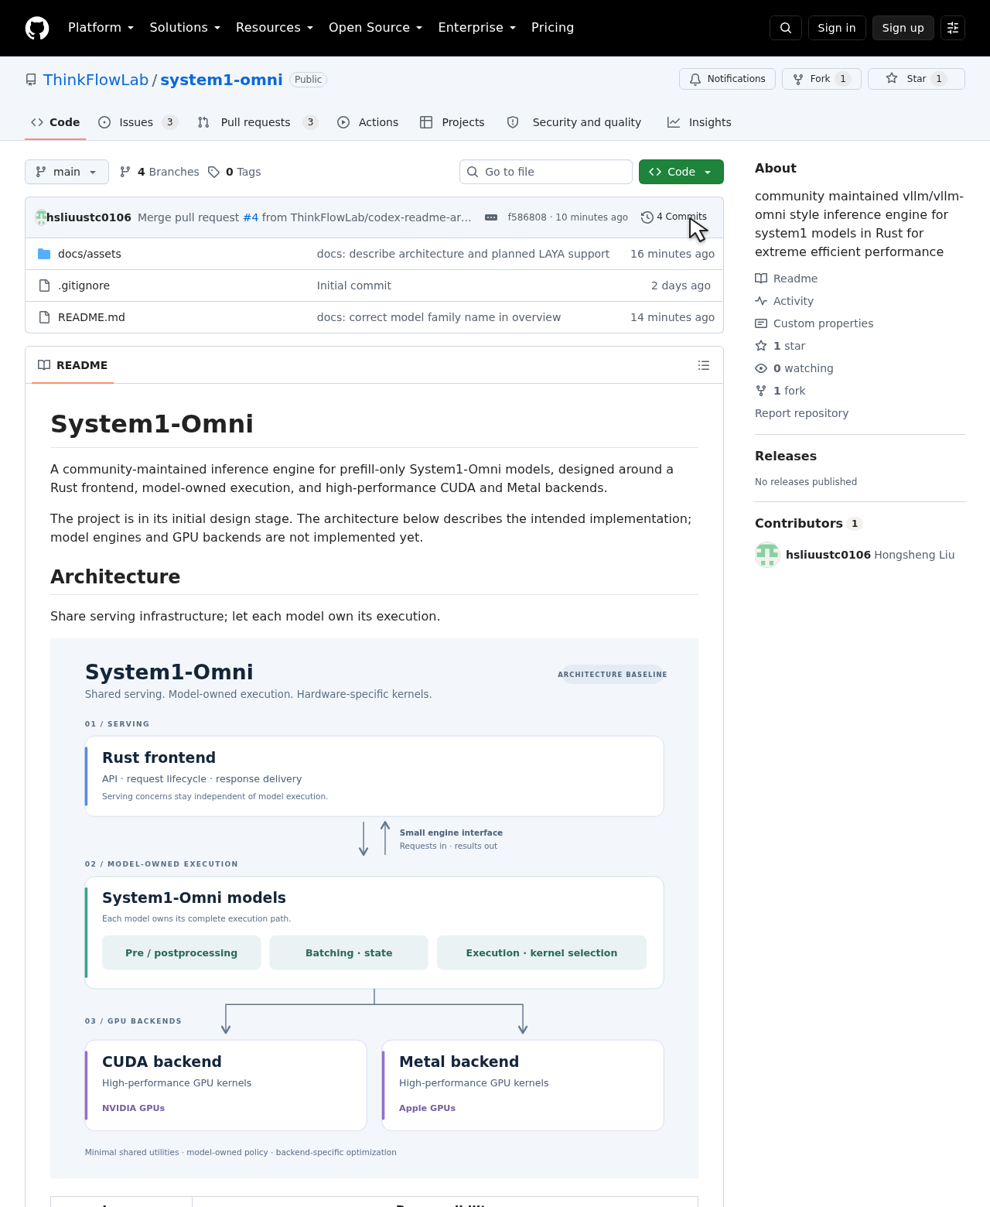Expand the commit message ellipsis icon
This screenshot has width=990, height=1207.
(x=491, y=217)
